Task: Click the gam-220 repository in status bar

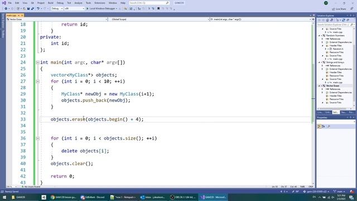Action: [316, 192]
